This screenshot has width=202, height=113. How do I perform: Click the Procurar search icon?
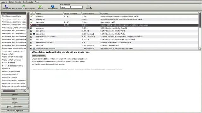click(x=89, y=6)
